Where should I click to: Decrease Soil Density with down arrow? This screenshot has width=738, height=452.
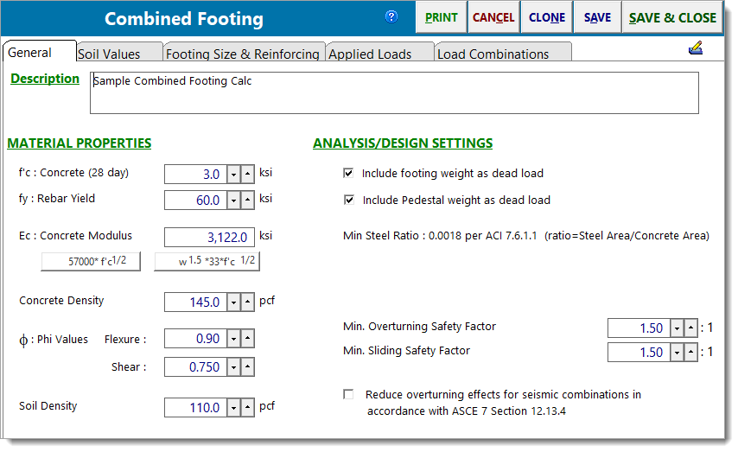pyautogui.click(x=233, y=408)
